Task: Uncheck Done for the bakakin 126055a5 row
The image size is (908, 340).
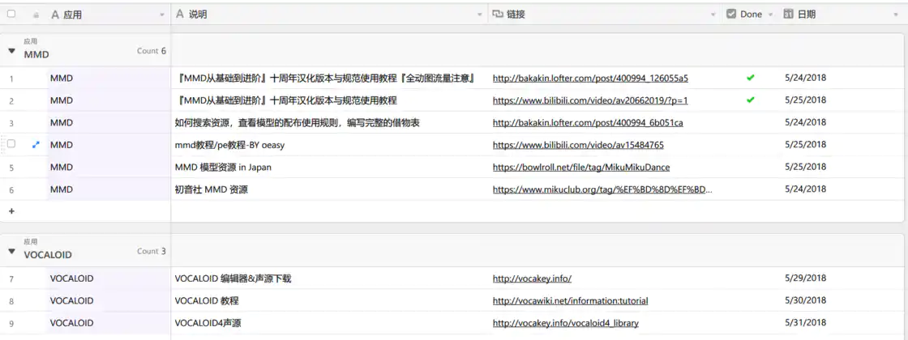Action: click(751, 78)
